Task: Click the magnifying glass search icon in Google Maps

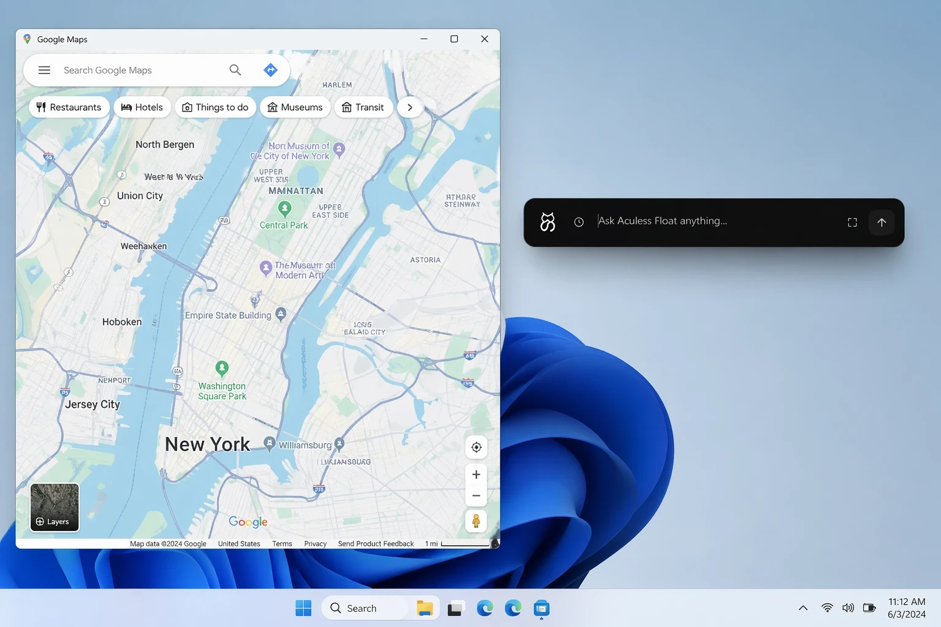Action: point(235,70)
